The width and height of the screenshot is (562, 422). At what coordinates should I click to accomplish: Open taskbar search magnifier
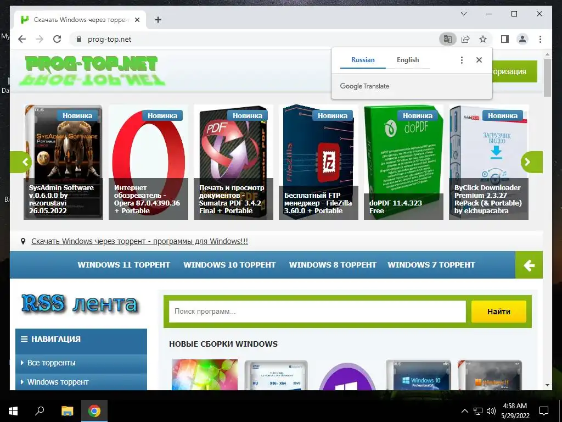[x=40, y=411]
